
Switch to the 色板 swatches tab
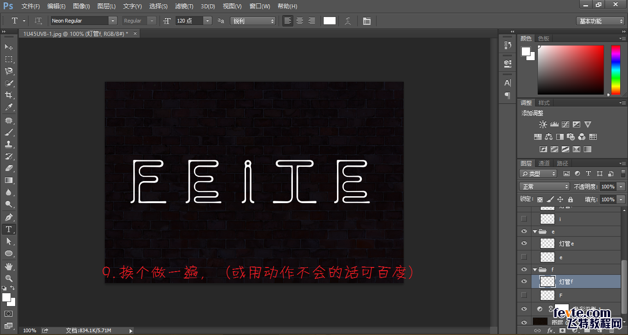pyautogui.click(x=544, y=38)
